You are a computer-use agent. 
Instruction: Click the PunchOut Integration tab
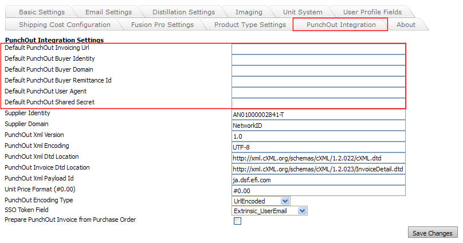(340, 25)
